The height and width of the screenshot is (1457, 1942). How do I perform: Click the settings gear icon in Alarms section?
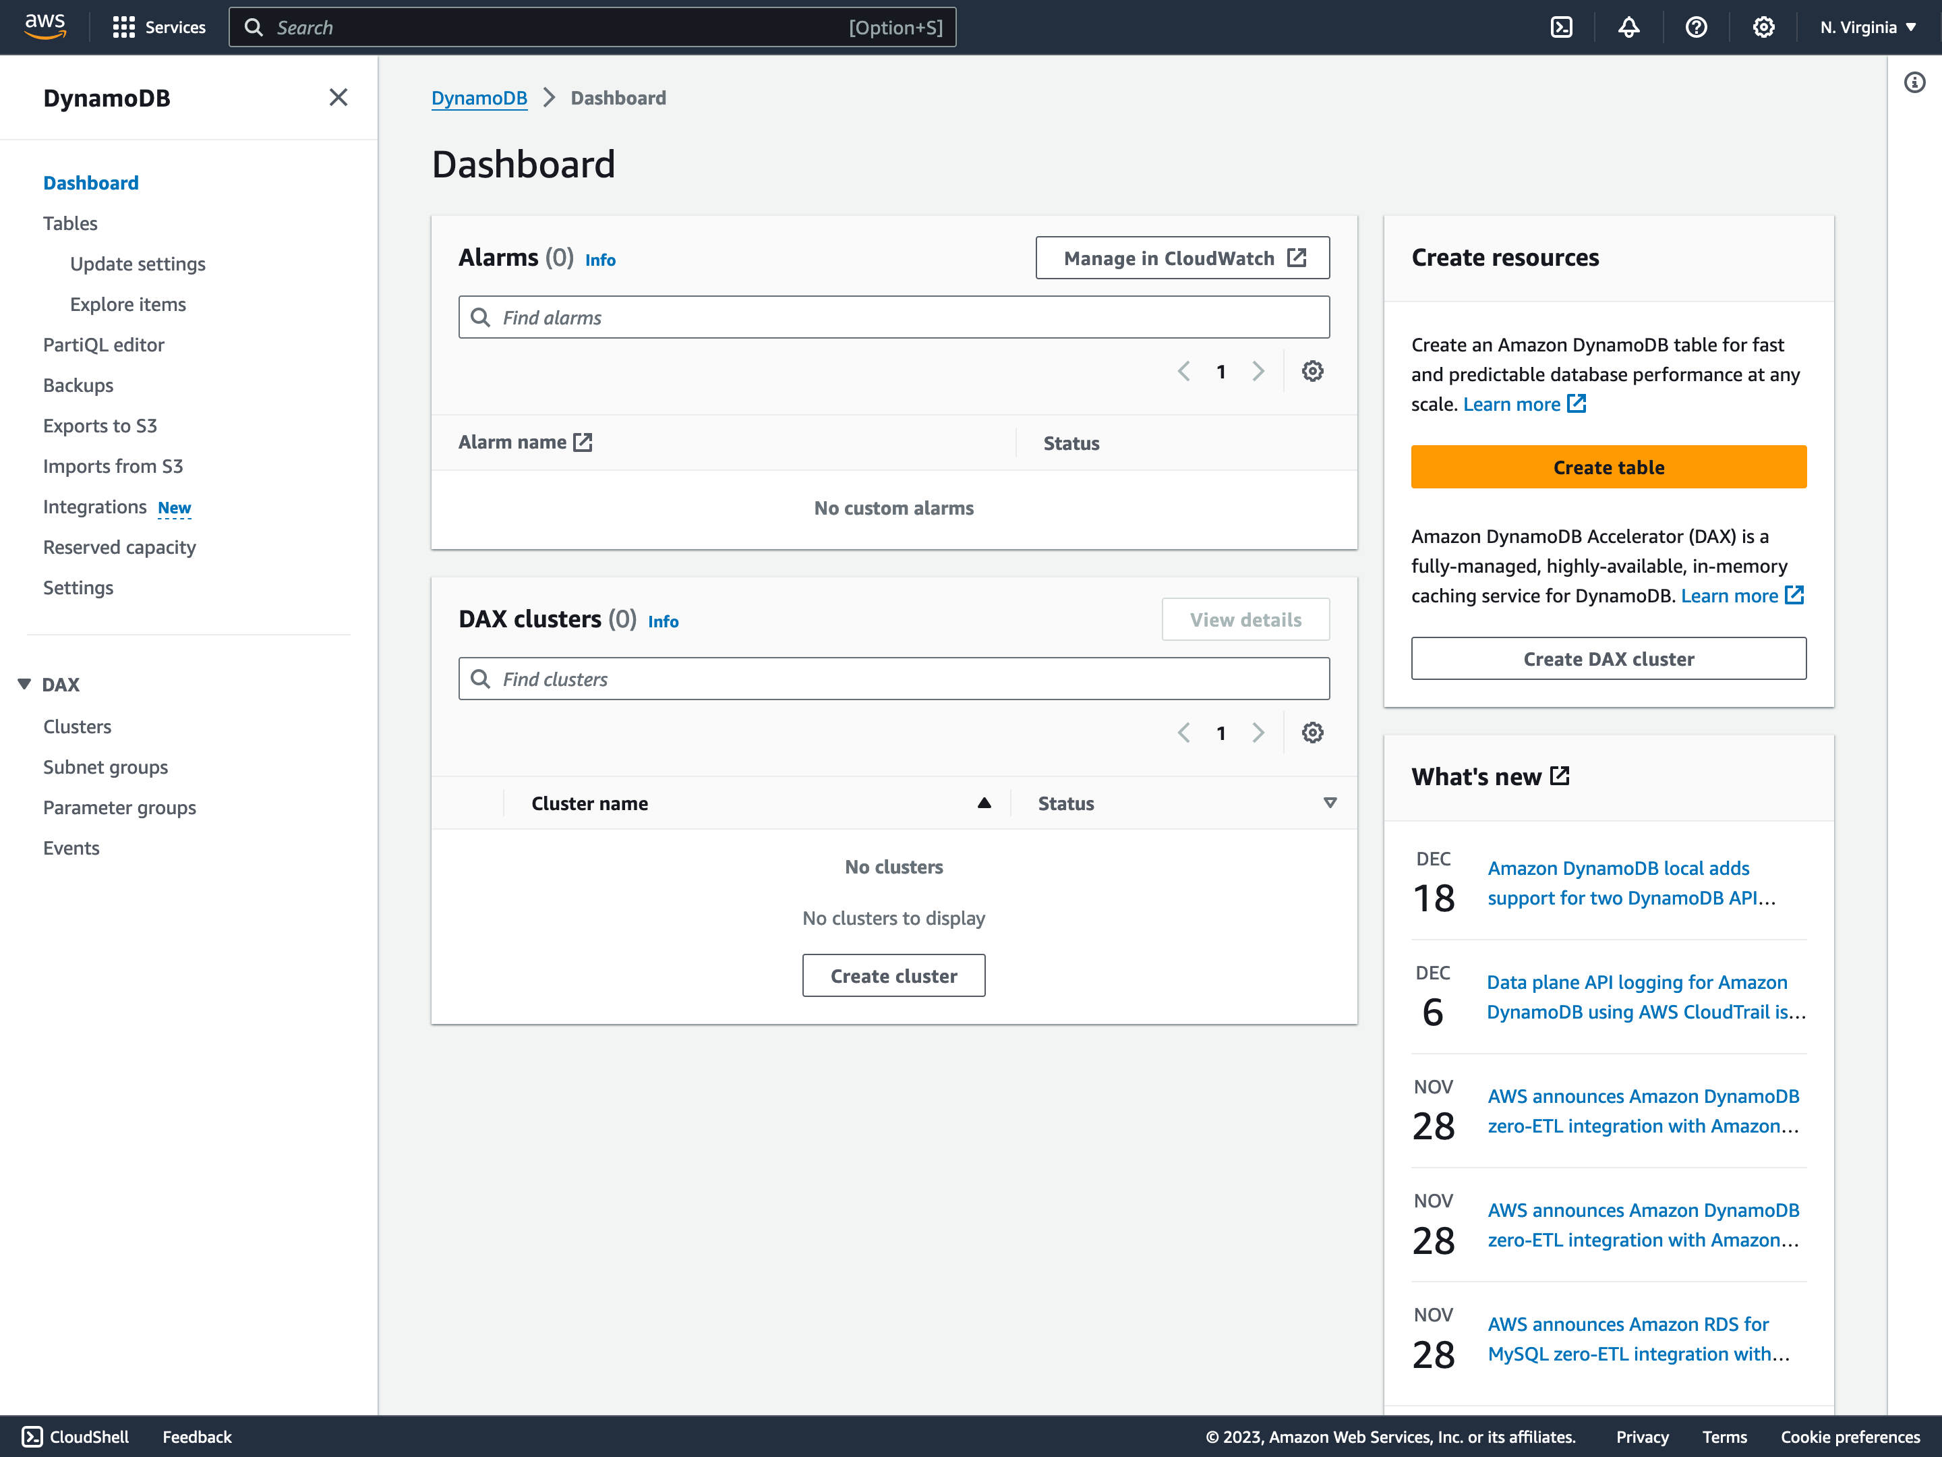click(1312, 370)
